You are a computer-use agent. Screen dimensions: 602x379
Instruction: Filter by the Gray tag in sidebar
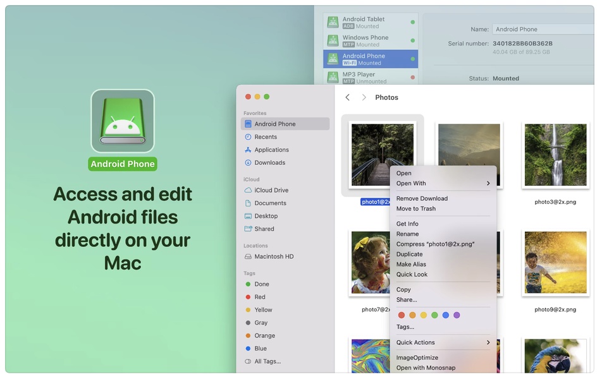(x=285, y=323)
